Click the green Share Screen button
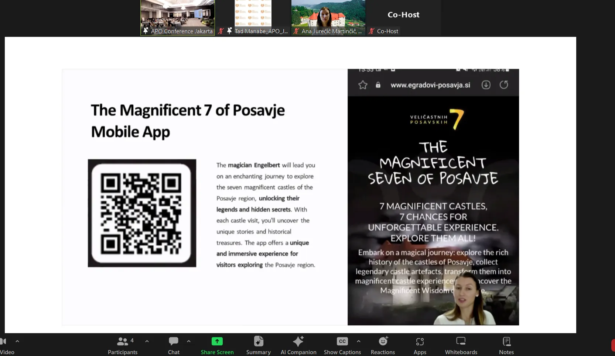This screenshot has height=356, width=615. pyautogui.click(x=217, y=345)
